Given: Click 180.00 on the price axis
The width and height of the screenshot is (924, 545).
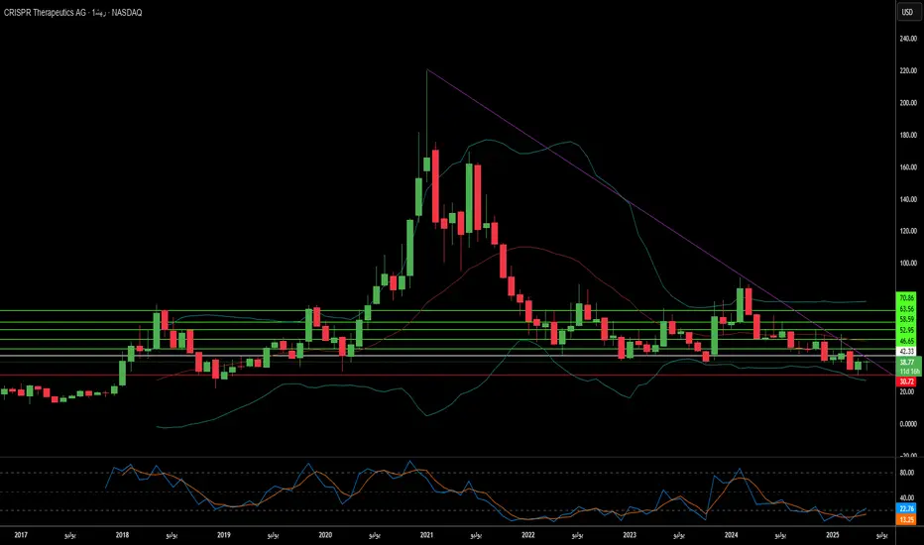Looking at the screenshot, I should tap(908, 135).
